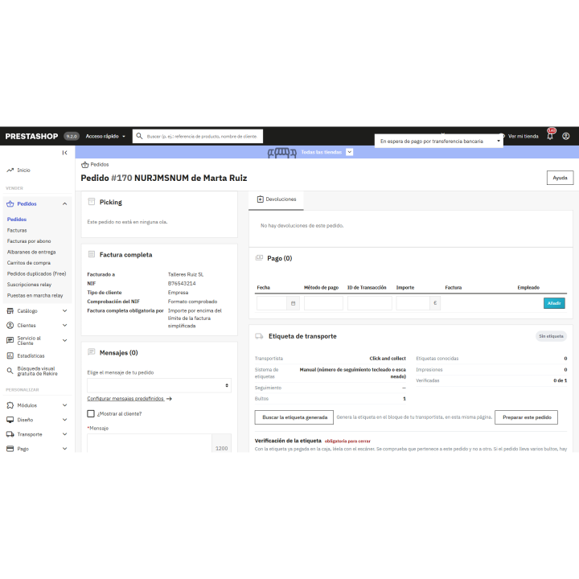Image resolution: width=579 pixels, height=579 pixels.
Task: Toggle ¿Mostrar al cliente? checkbox
Action: (x=90, y=413)
